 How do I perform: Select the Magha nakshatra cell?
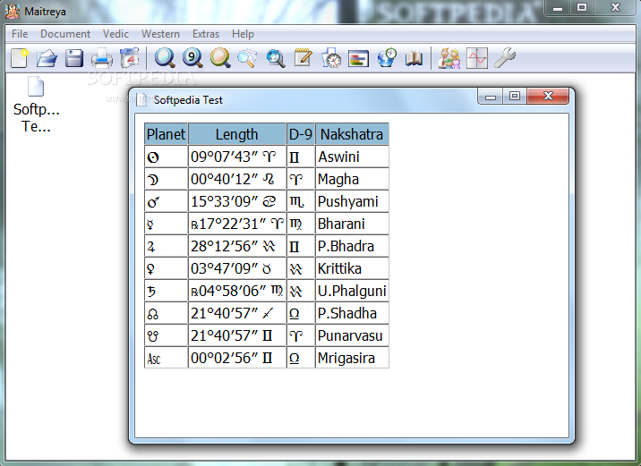tap(352, 179)
